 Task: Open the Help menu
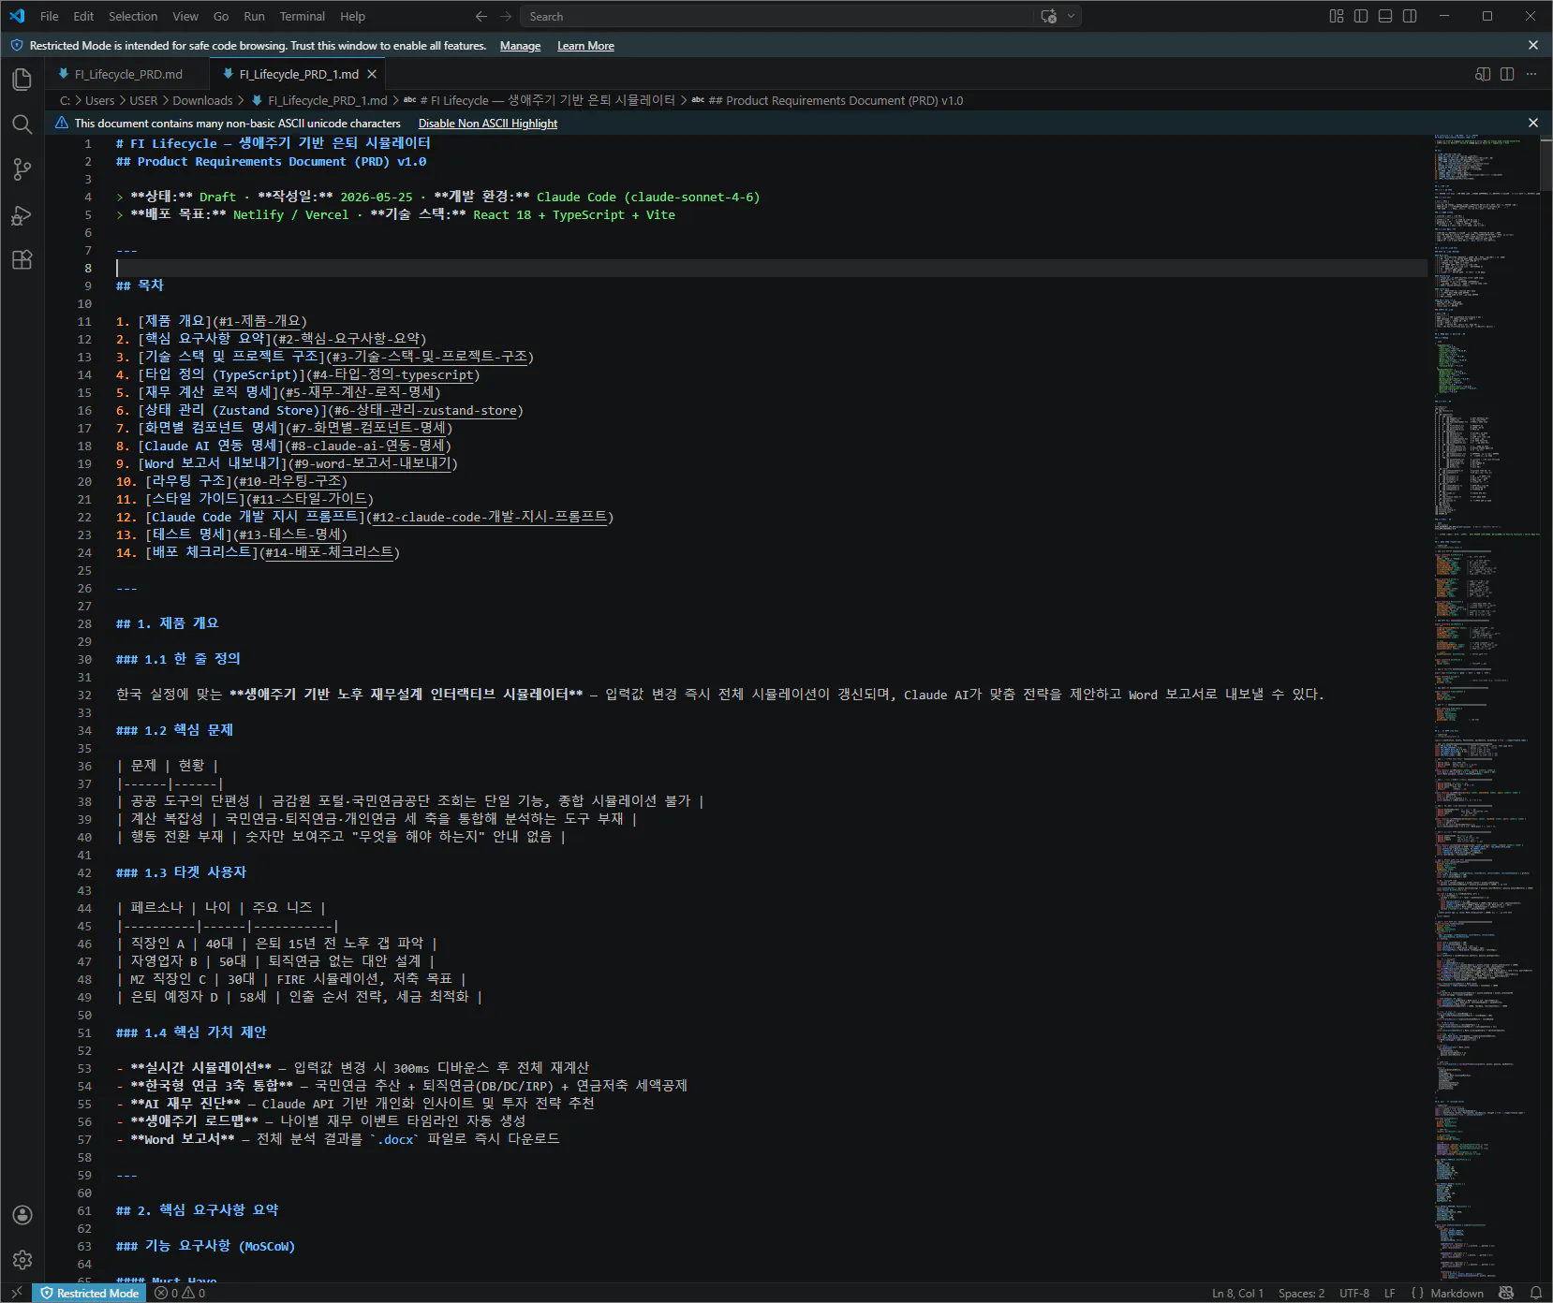click(353, 16)
